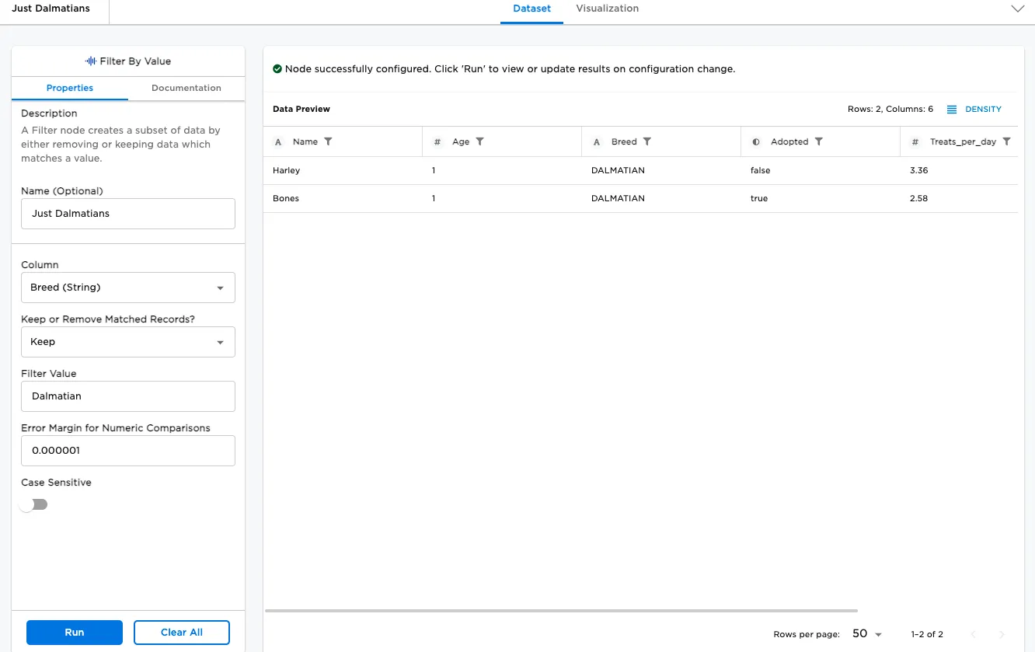The height and width of the screenshot is (652, 1035).
Task: Open the filter menu on the Breed column
Action: point(646,141)
